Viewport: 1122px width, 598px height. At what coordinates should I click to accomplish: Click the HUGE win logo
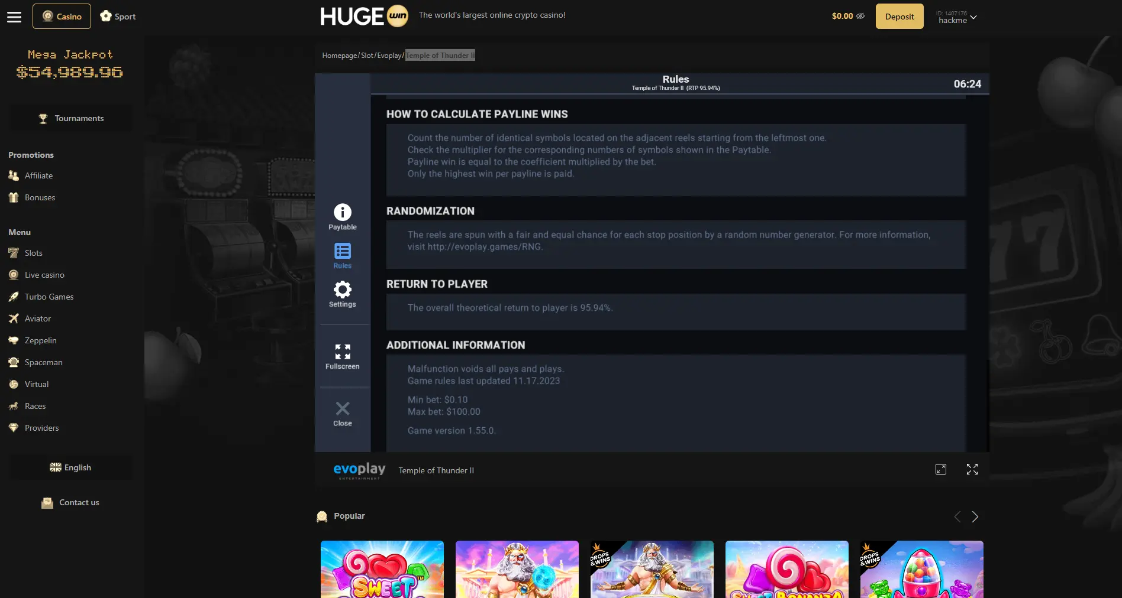364,16
